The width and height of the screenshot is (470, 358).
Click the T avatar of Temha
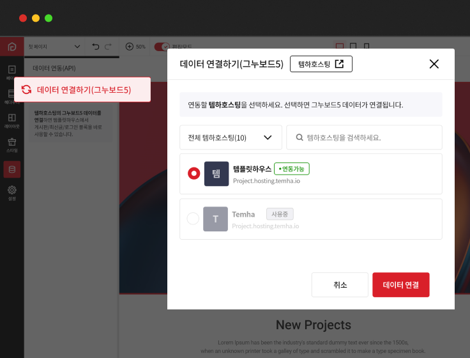(215, 219)
